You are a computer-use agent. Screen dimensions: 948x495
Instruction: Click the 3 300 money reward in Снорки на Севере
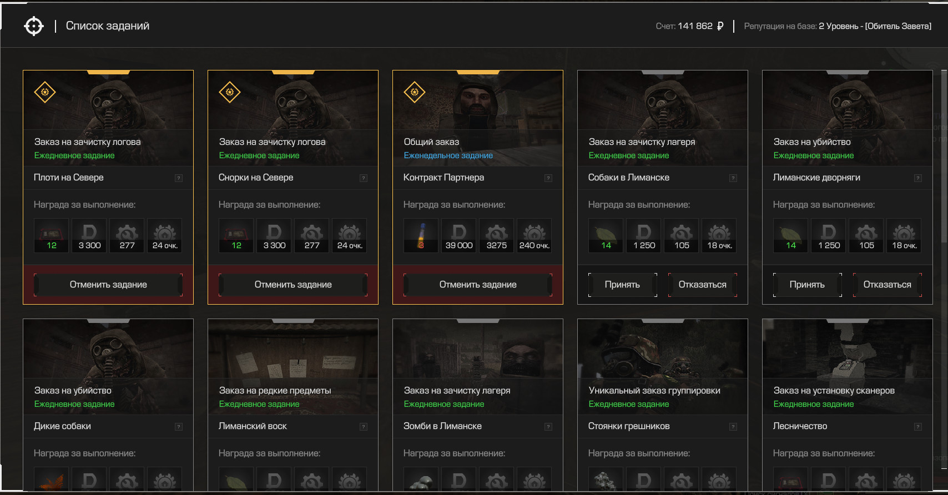274,236
